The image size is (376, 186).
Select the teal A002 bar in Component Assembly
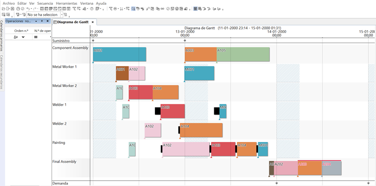[x=120, y=54]
